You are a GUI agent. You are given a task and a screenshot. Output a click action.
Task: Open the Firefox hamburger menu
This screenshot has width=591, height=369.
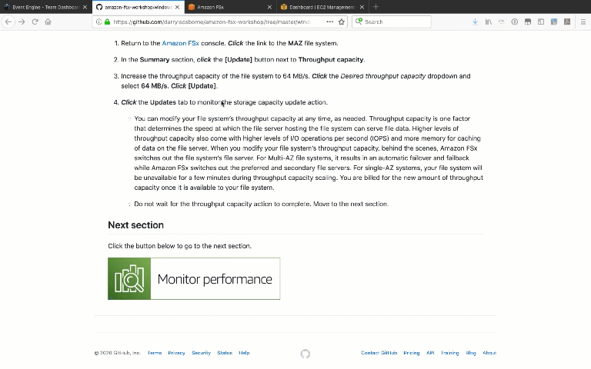(x=583, y=22)
